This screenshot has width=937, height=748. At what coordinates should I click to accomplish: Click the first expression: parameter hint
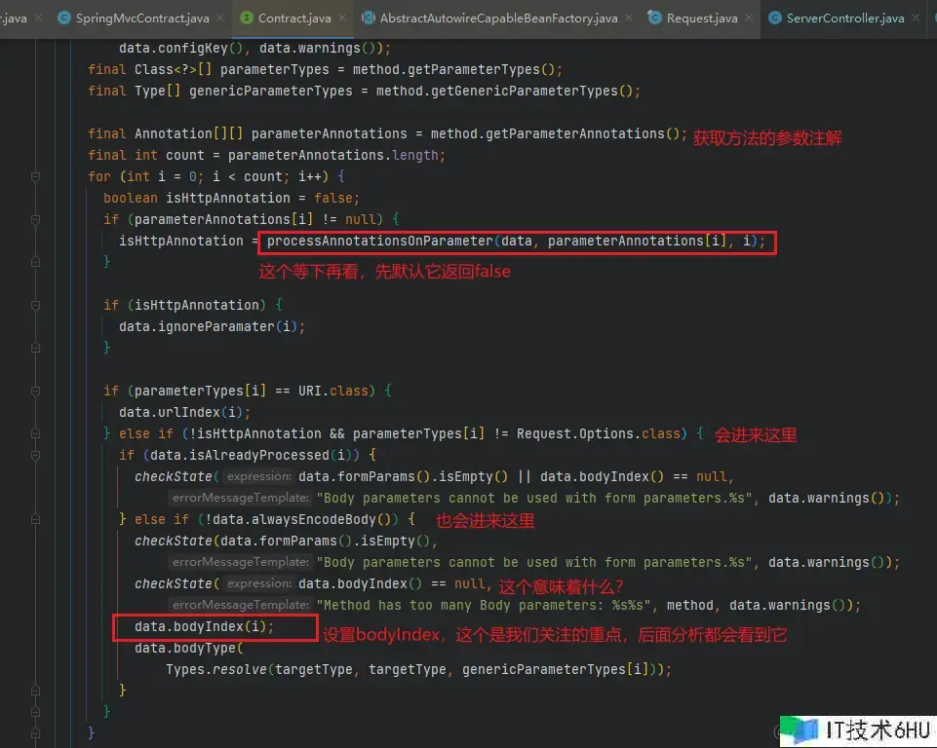(x=258, y=476)
